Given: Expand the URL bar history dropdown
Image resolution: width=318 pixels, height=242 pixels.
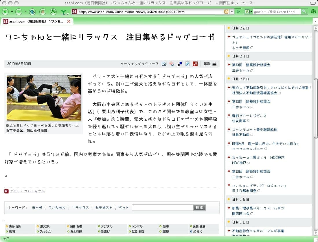Looking at the screenshot, I should (x=232, y=12).
